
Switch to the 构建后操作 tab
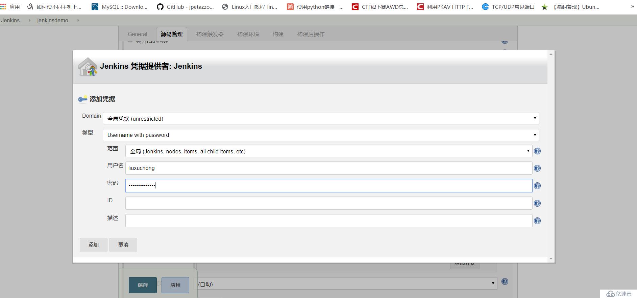pyautogui.click(x=311, y=34)
